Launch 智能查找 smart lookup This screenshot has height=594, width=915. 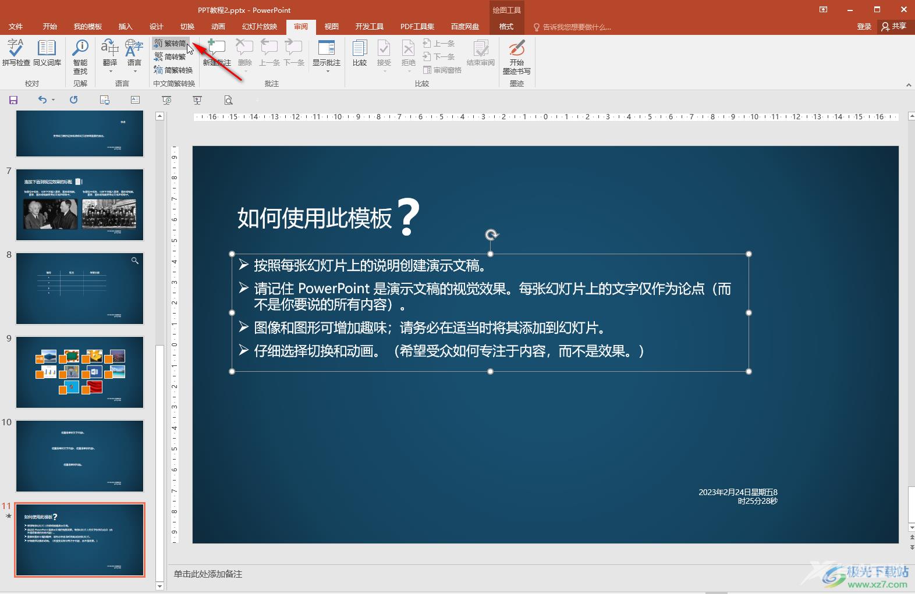(x=80, y=56)
